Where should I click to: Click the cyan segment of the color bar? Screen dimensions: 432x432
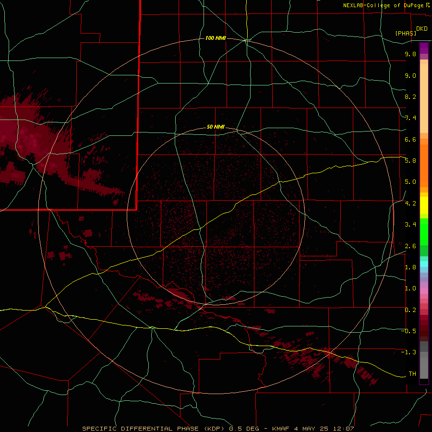coord(424,264)
